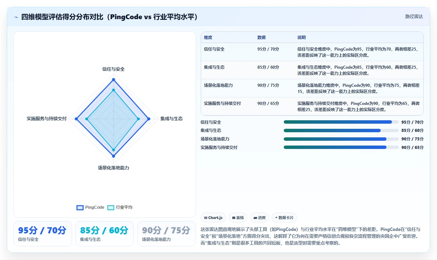This screenshot has width=437, height=260.
Task: Click the PingCode point on 集成与生态 radar axis
Action: (149, 119)
